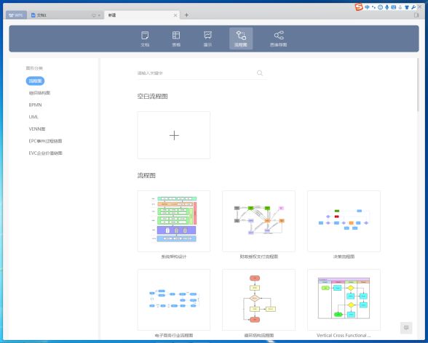428x343 pixels.
Task: Open the 文档 (Document) type icon
Action: pyautogui.click(x=145, y=39)
